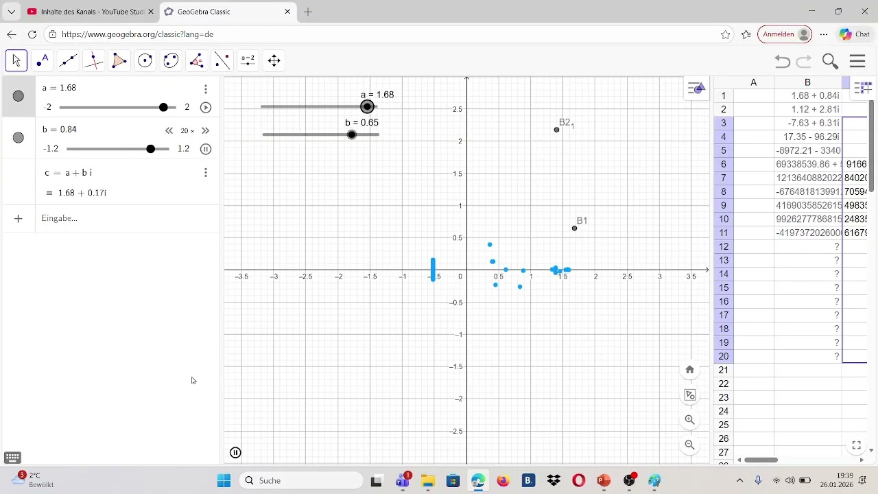Open options menu for a = 1.68
878x494 pixels.
coord(205,89)
